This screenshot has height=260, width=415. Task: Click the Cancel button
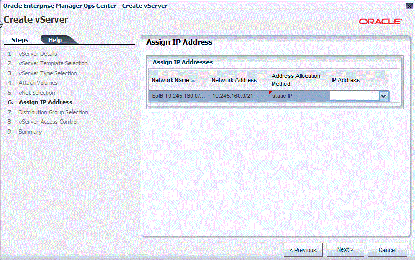pyautogui.click(x=387, y=250)
